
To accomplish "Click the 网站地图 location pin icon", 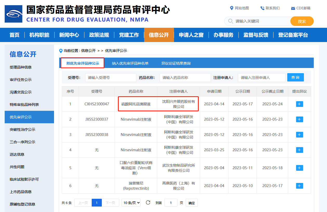I will tap(232, 8).
